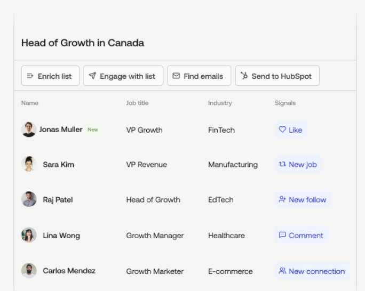Open Jonas Muller's avatar

point(29,130)
